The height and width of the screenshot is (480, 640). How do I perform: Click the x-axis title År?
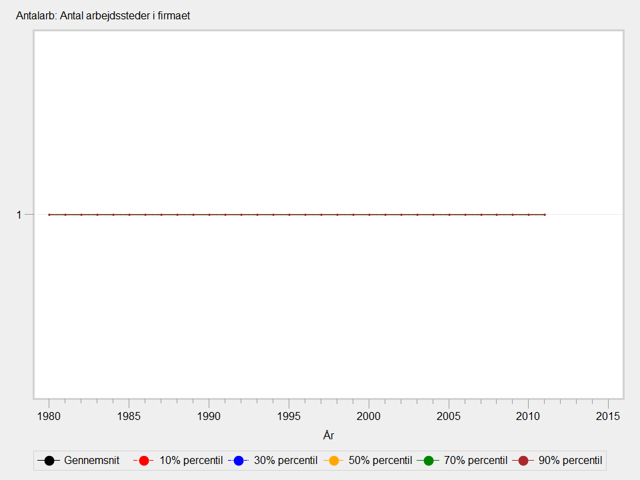point(328,435)
